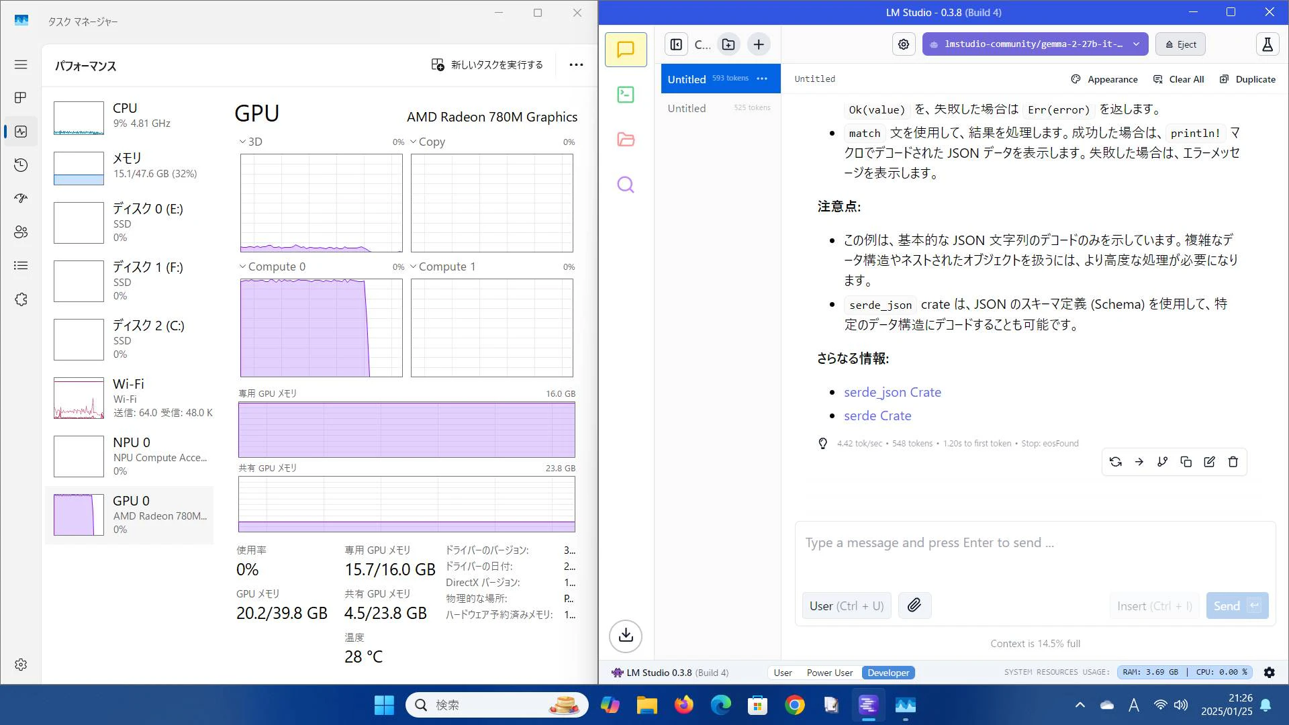Select CPU in performance list
The width and height of the screenshot is (1289, 725).
click(130, 117)
